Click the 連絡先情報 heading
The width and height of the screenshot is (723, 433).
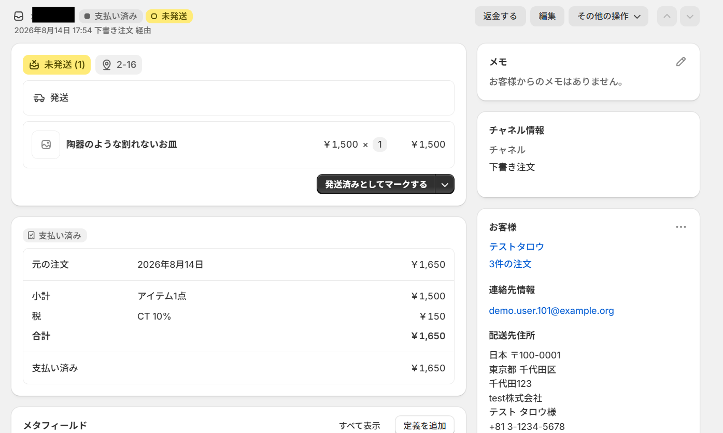pyautogui.click(x=512, y=290)
